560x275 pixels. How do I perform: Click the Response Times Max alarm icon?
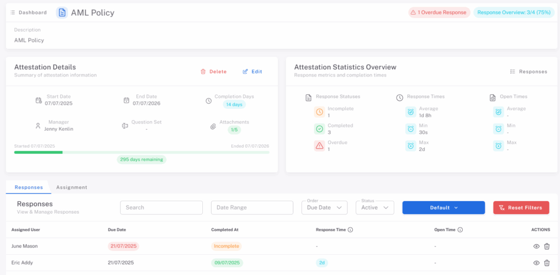(x=411, y=145)
